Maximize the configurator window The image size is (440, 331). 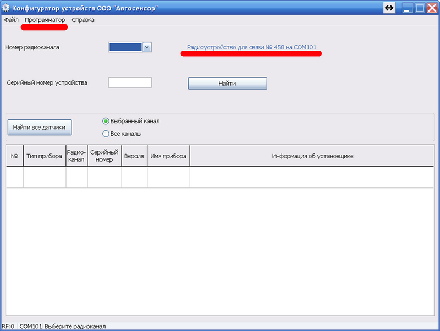420,8
